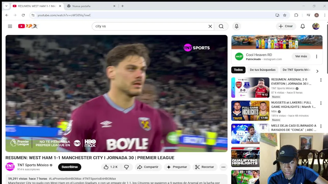
Task: Open the ABC Deportes Rayados thumbnail
Action: (245, 134)
